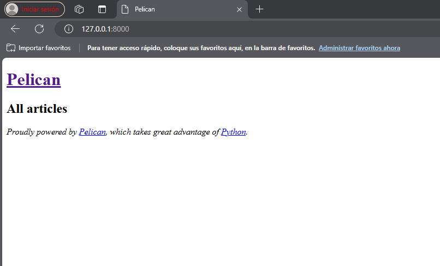
Task: Close the Pelican tab
Action: pos(239,9)
